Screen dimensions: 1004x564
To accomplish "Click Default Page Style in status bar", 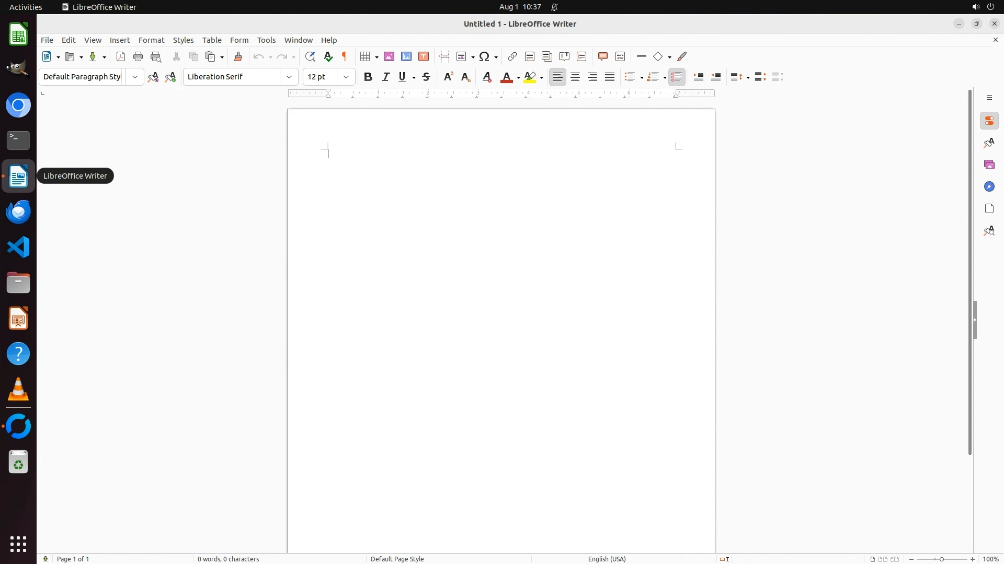I will click(397, 559).
